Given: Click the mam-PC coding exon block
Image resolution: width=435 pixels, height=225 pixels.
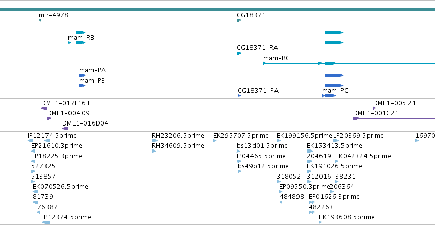Looking at the screenshot, I should [x=330, y=96].
